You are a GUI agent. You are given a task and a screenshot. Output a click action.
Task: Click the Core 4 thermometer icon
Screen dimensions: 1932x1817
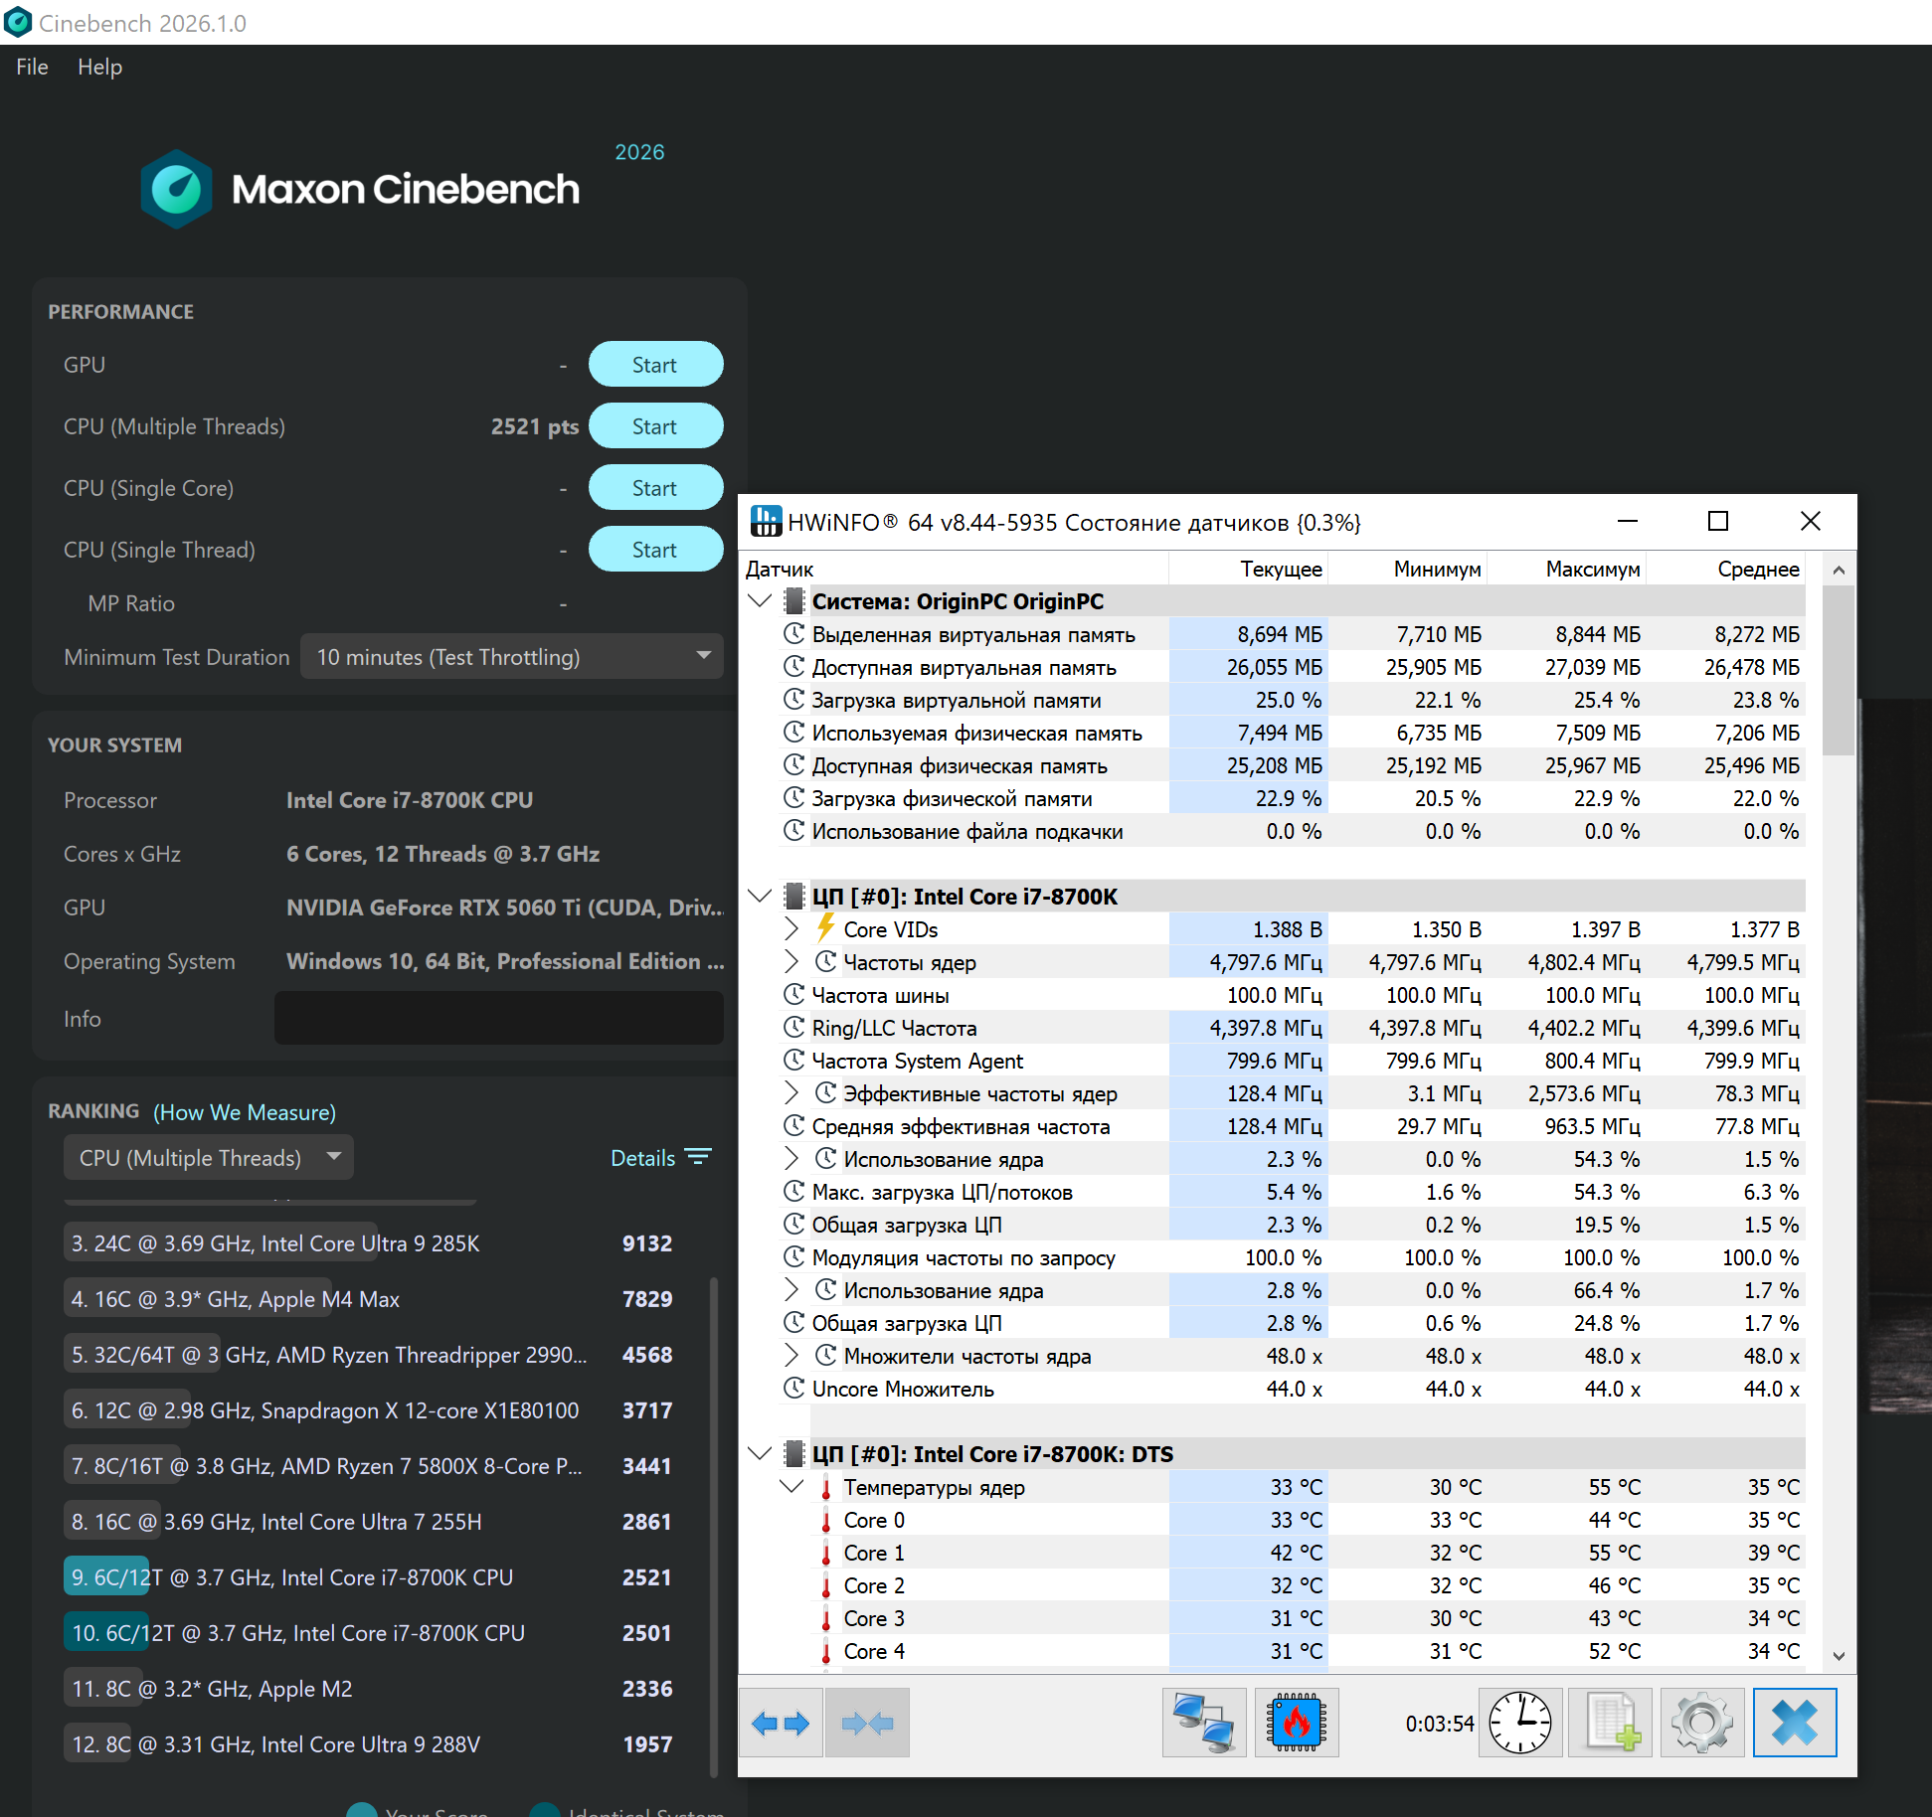[x=825, y=1651]
